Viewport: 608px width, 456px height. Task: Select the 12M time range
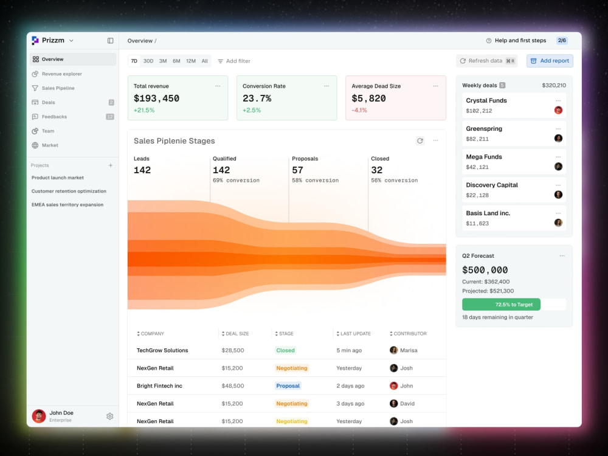point(191,61)
